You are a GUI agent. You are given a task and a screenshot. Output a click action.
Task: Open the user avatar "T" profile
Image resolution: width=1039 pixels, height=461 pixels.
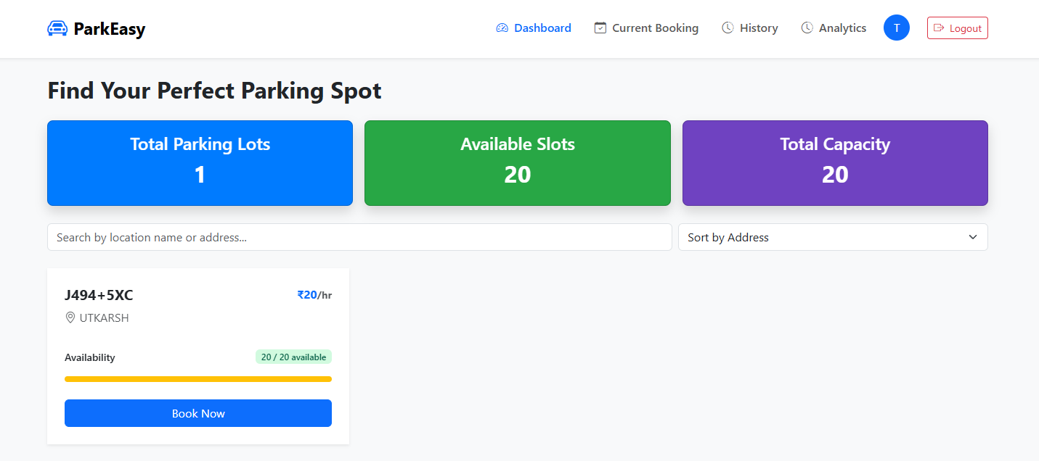pyautogui.click(x=896, y=28)
